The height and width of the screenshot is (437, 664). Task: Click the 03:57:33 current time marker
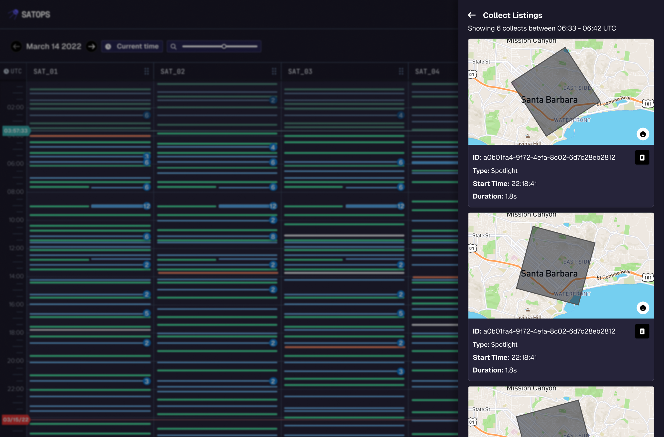pos(16,130)
